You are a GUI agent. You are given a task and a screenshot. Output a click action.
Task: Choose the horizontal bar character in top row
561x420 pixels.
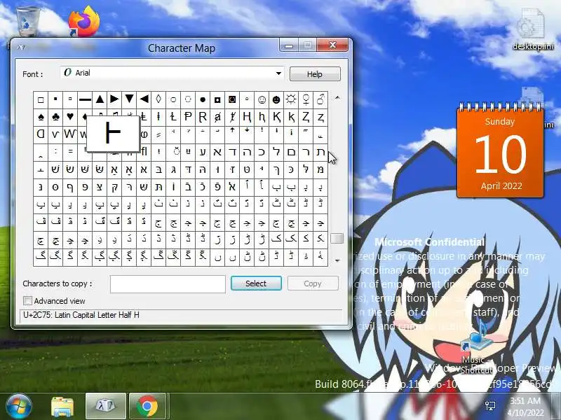[85, 99]
